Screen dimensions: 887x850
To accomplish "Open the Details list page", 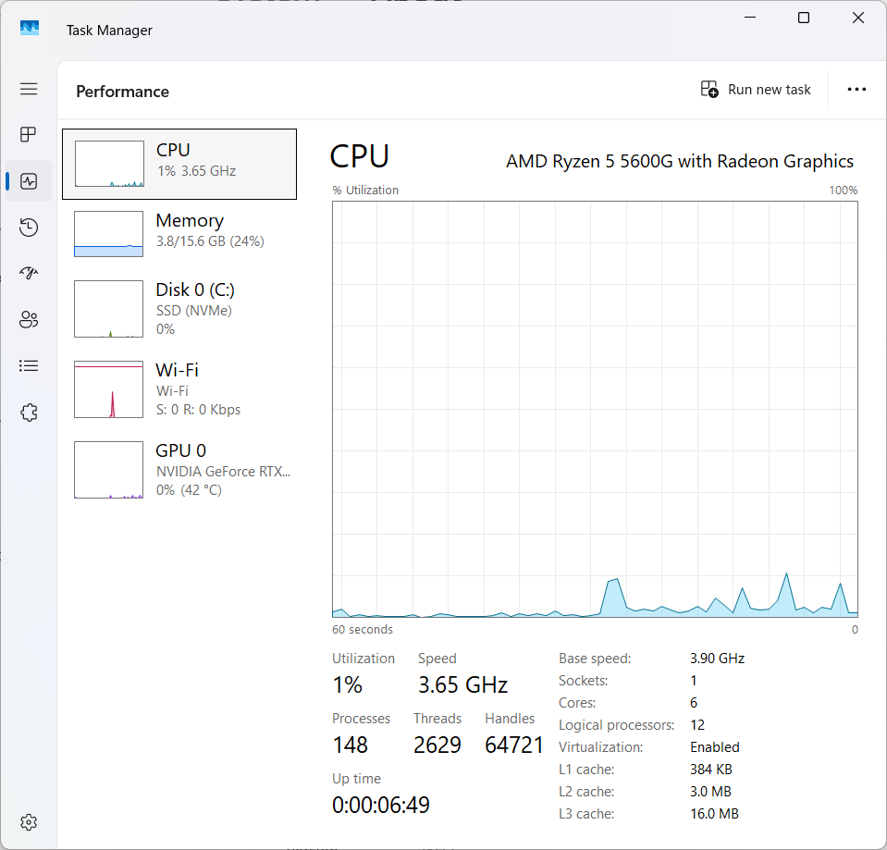I will tap(29, 366).
